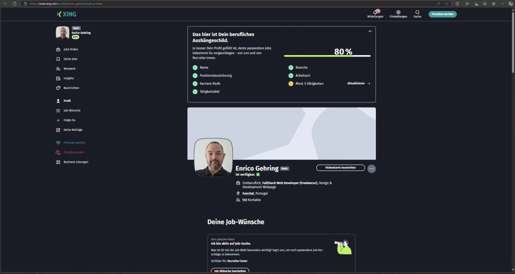The width and height of the screenshot is (515, 274).
Task: Click Premium werden sidebar link
Action: point(71,143)
